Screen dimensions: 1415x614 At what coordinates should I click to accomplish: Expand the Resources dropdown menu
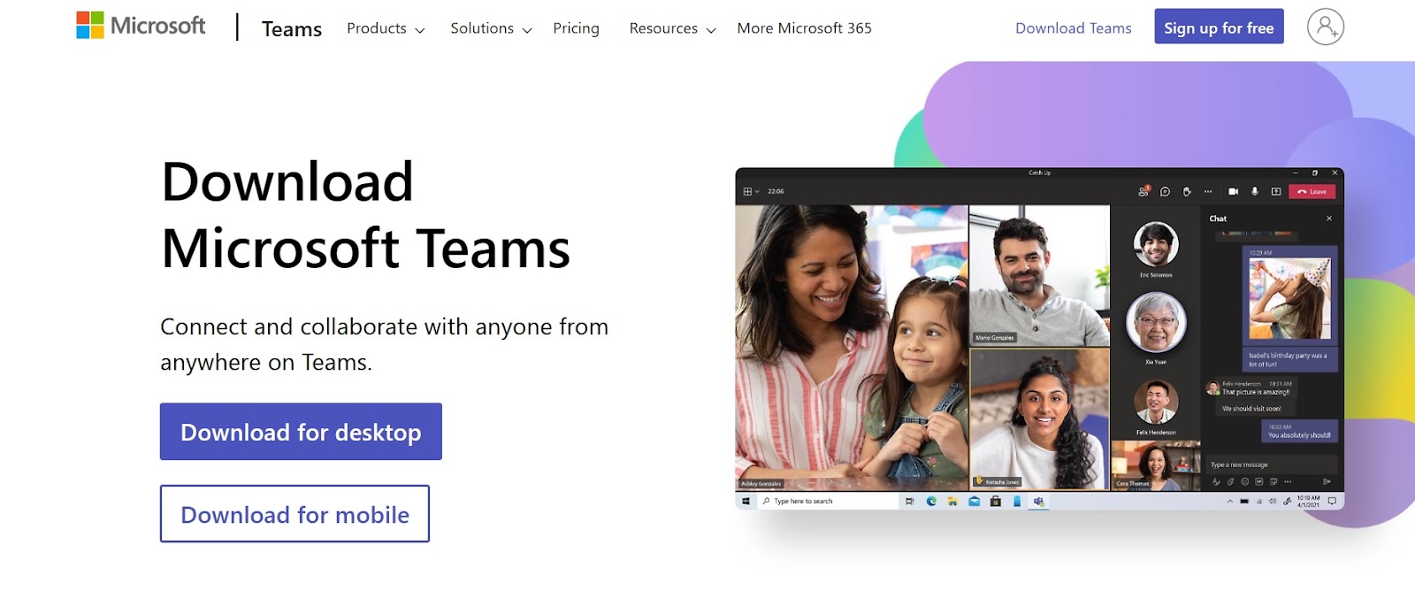[x=672, y=28]
